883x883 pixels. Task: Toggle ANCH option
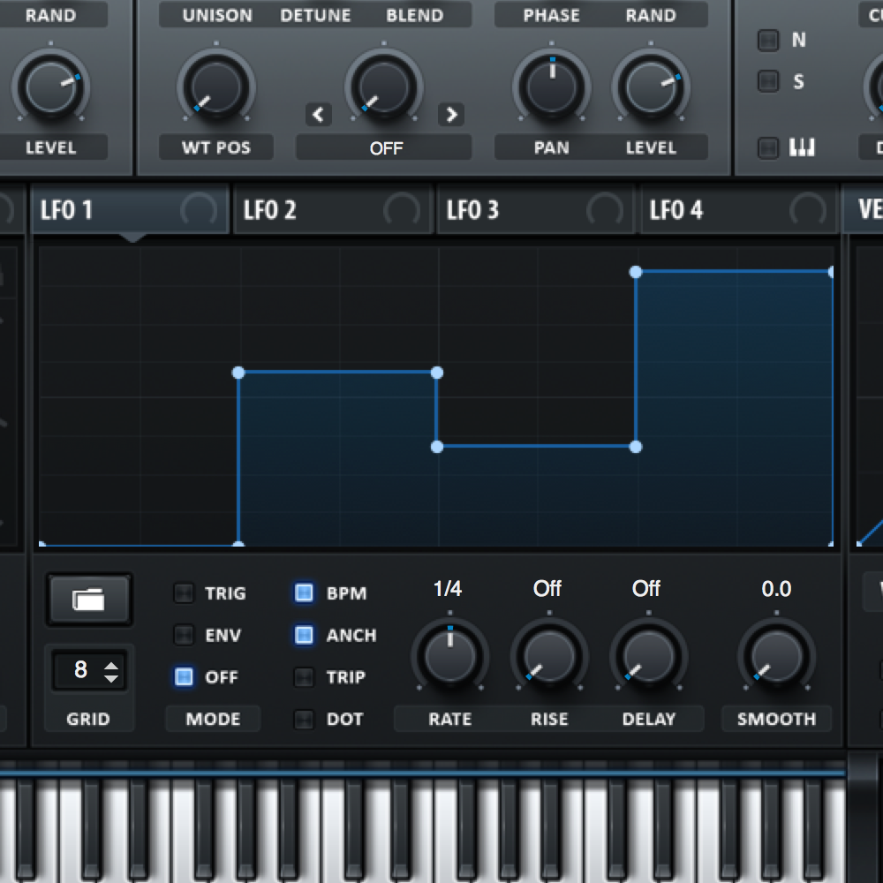tap(304, 635)
